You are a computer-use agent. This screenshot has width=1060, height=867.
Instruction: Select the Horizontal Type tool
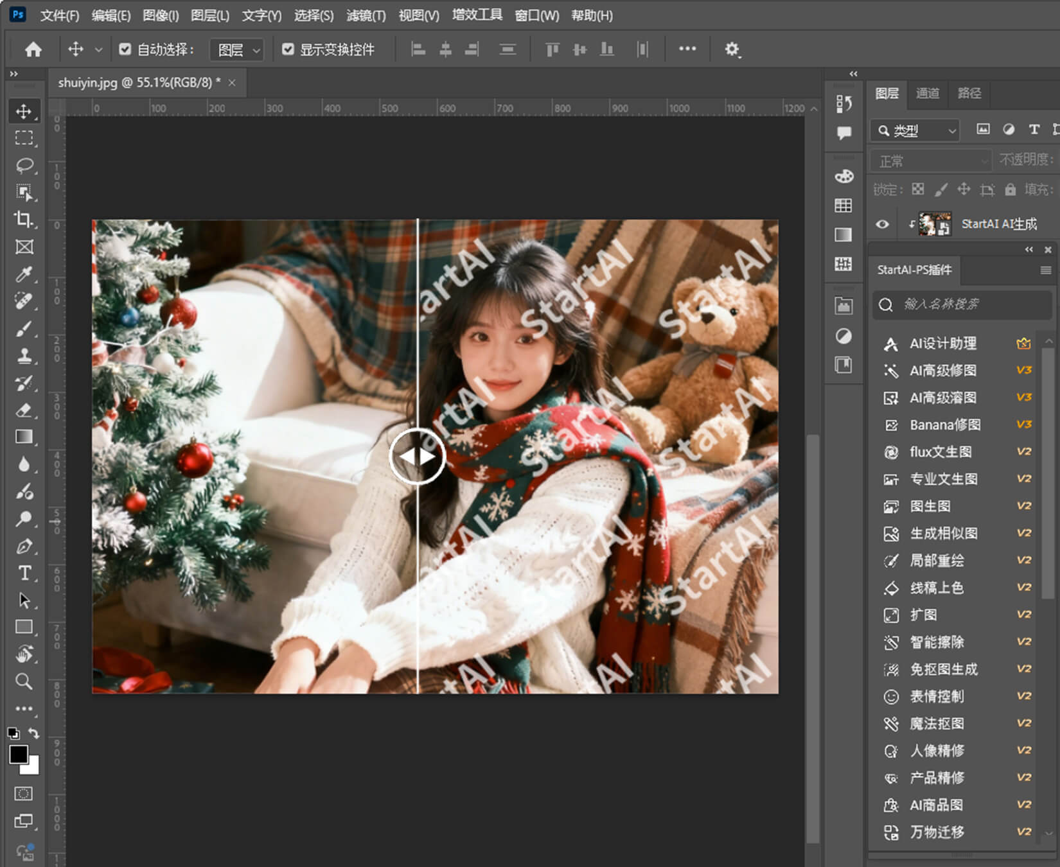(x=24, y=573)
